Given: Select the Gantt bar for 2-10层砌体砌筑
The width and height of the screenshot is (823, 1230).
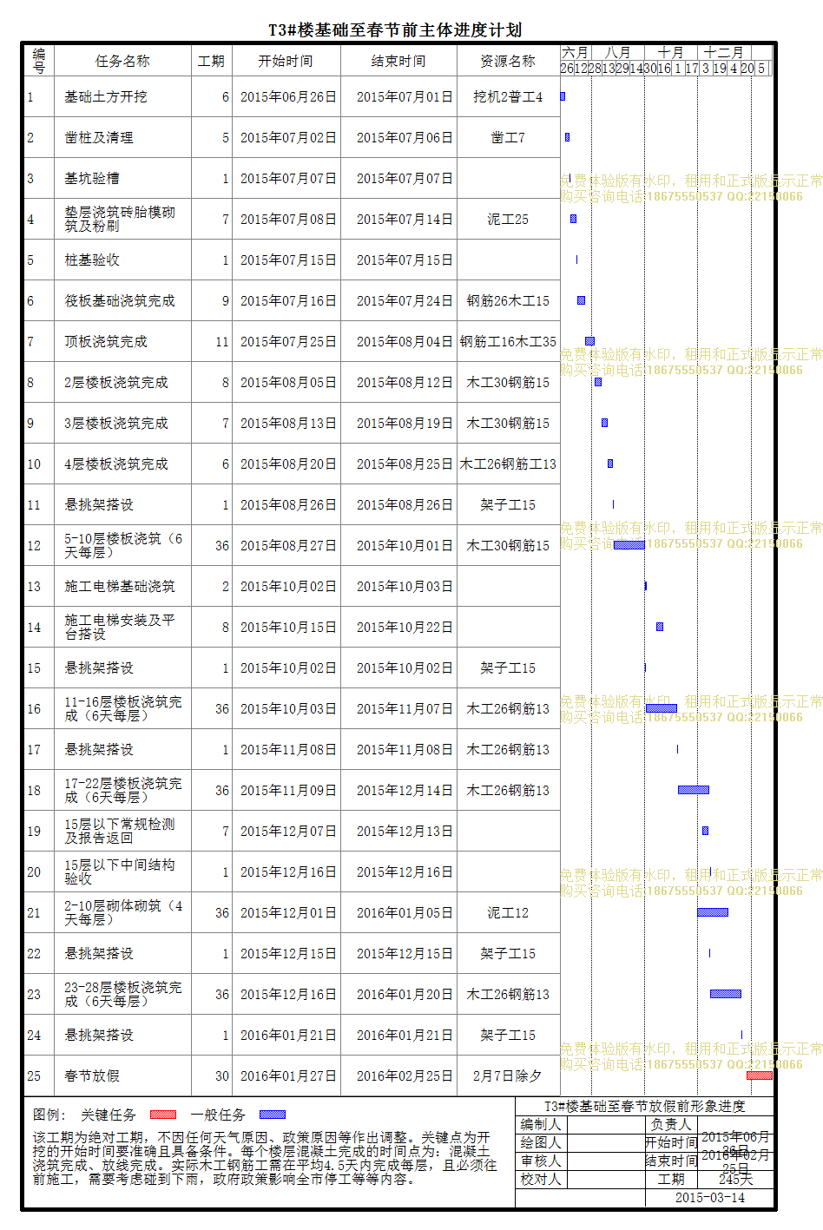Looking at the screenshot, I should point(713,912).
